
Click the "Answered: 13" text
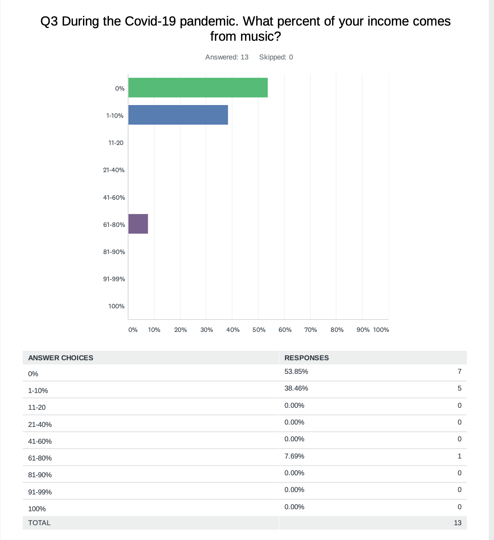pyautogui.click(x=227, y=57)
